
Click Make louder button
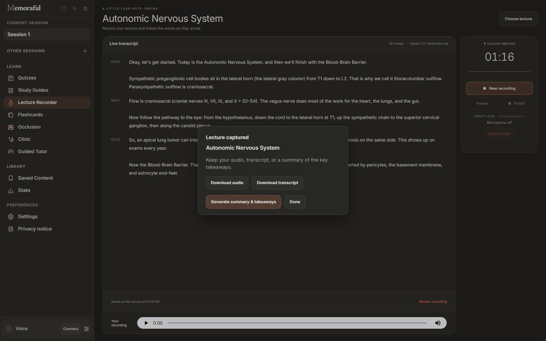pyautogui.click(x=499, y=134)
